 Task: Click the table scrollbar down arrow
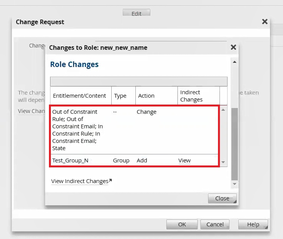(223, 162)
